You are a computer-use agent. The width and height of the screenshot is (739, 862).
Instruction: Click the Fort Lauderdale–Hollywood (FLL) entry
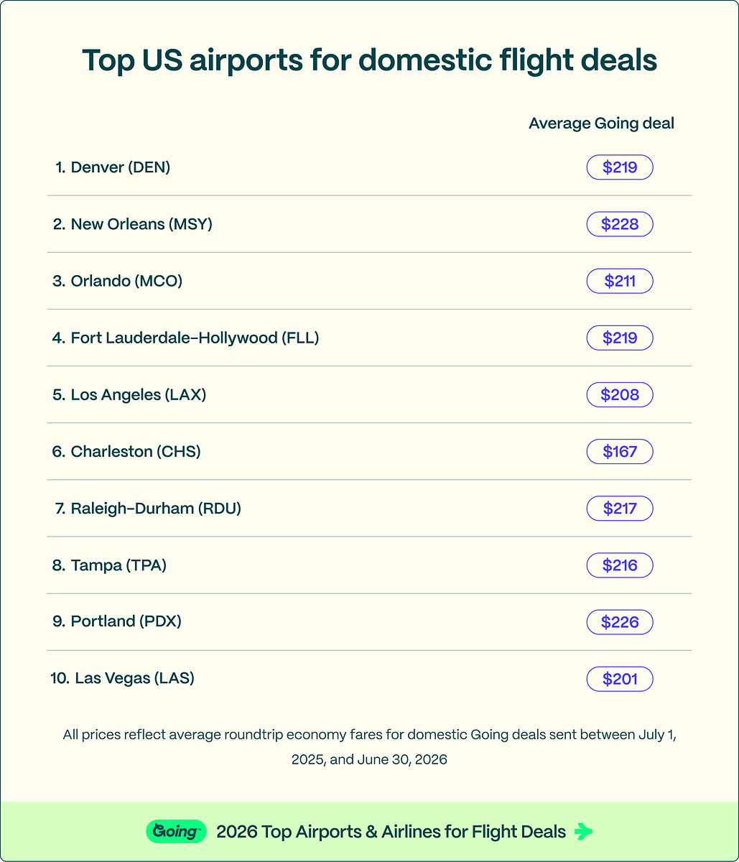coord(186,338)
